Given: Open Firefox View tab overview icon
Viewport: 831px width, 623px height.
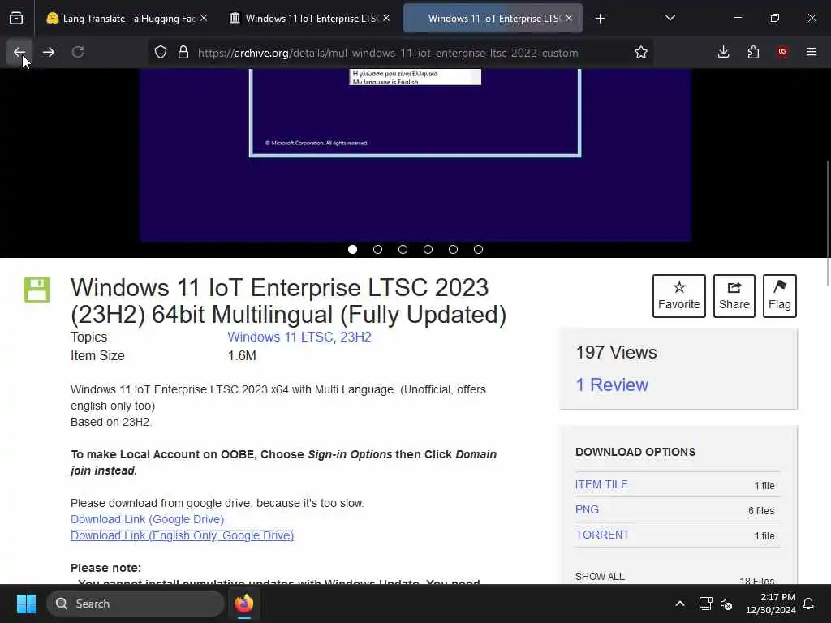Looking at the screenshot, I should tap(16, 19).
